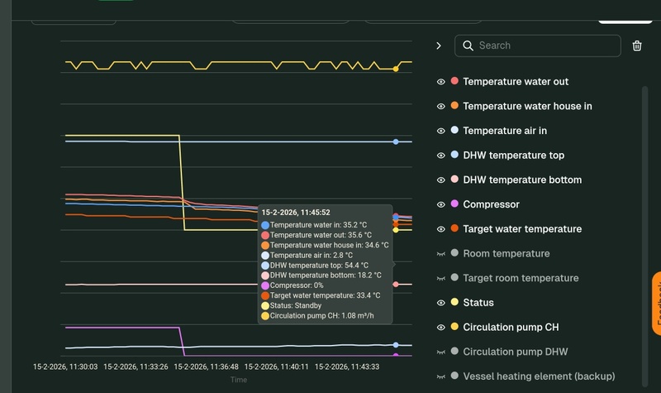This screenshot has width=661, height=393.
Task: Toggle eye icon for DHW temperature top
Action: tap(441, 156)
